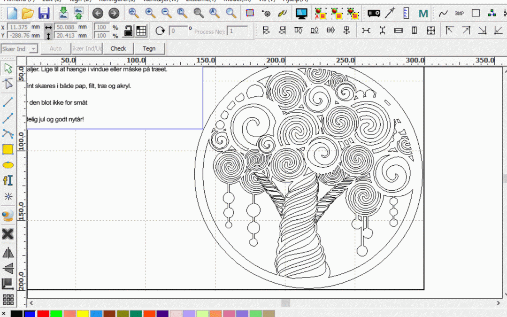
Task: Select the node edit tool
Action: [8, 84]
